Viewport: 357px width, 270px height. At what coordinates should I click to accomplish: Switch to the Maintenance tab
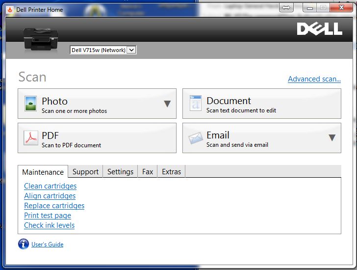(43, 172)
